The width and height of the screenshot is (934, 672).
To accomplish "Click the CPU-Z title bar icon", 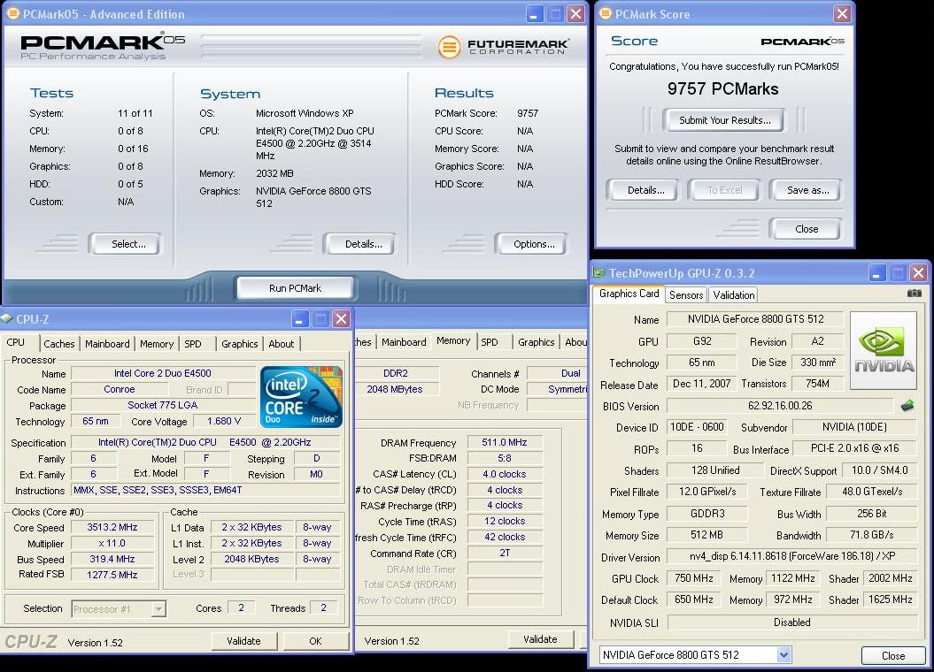I will click(7, 318).
